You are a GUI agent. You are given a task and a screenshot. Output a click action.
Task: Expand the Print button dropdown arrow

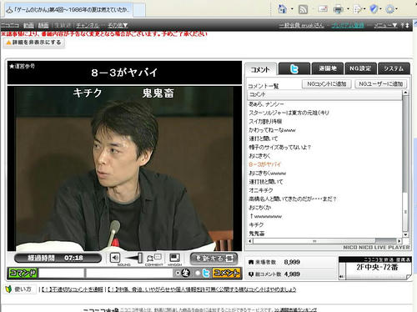tap(348, 9)
